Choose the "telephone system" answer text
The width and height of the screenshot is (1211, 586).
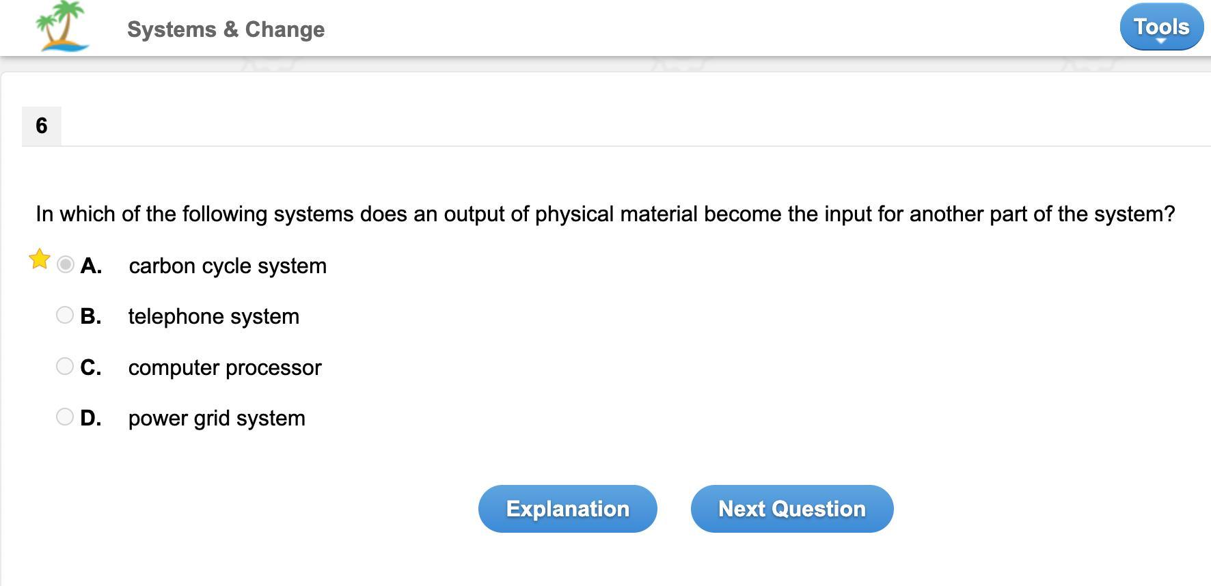pyautogui.click(x=214, y=316)
